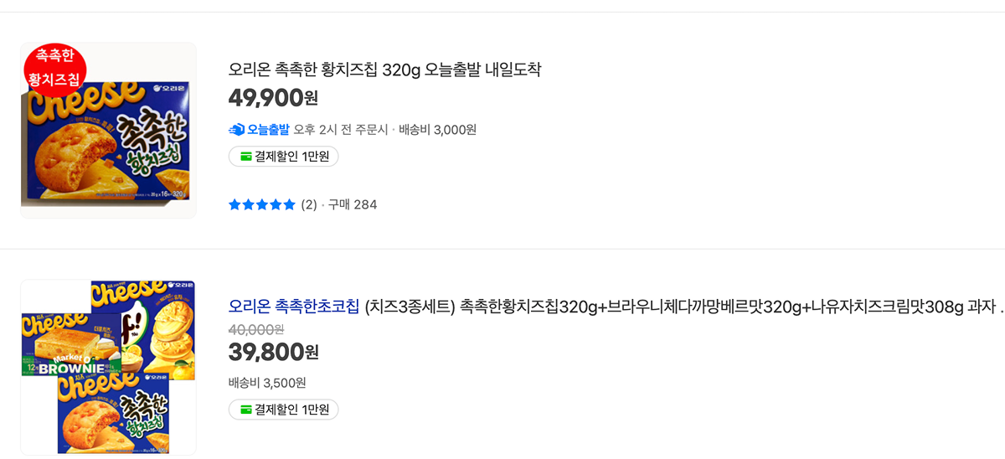Viewport: 1005px width, 459px height.
Task: Click the 구매 284 purchase count
Action: click(352, 204)
